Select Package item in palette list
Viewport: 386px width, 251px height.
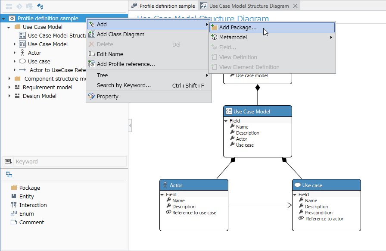[x=30, y=188]
